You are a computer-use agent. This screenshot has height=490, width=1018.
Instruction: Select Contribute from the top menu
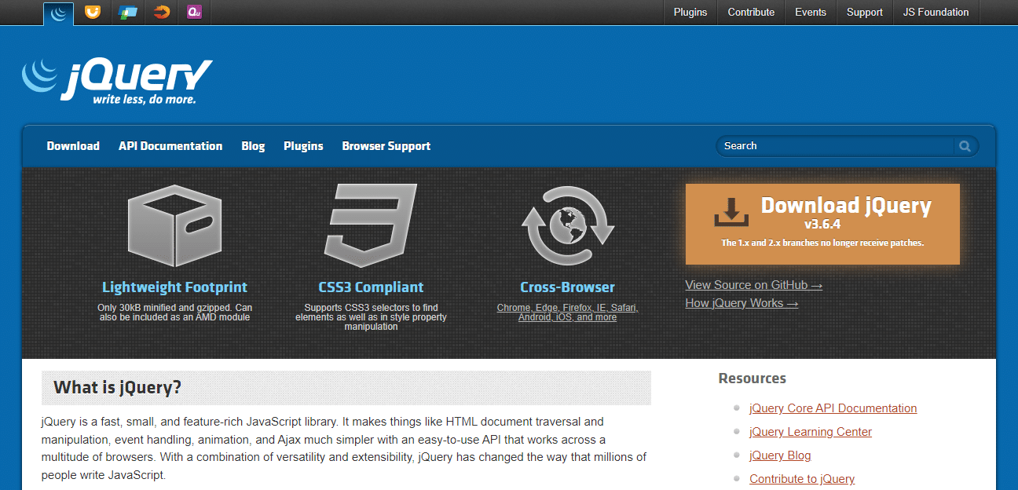click(x=751, y=12)
